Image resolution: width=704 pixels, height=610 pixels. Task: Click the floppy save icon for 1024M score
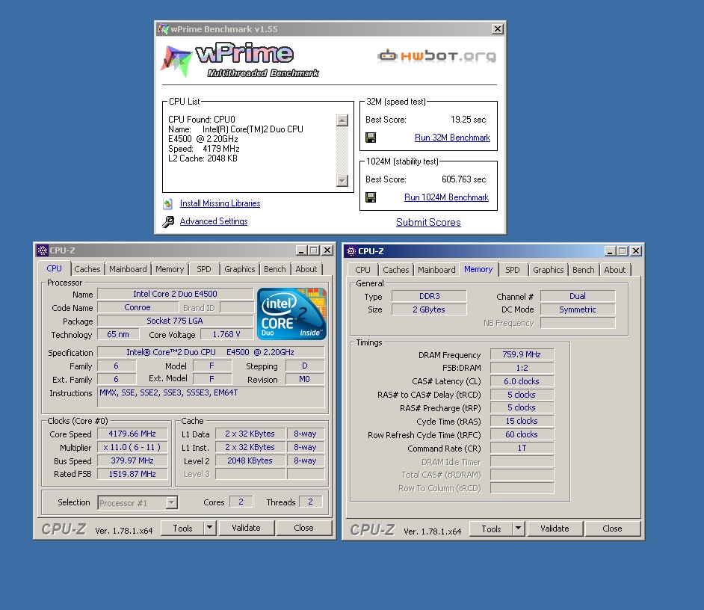click(x=371, y=197)
